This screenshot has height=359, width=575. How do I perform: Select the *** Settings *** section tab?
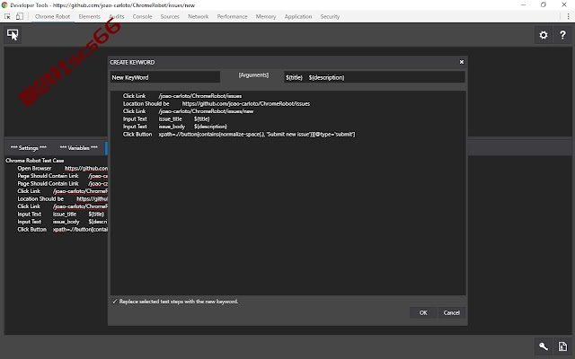click(29, 148)
